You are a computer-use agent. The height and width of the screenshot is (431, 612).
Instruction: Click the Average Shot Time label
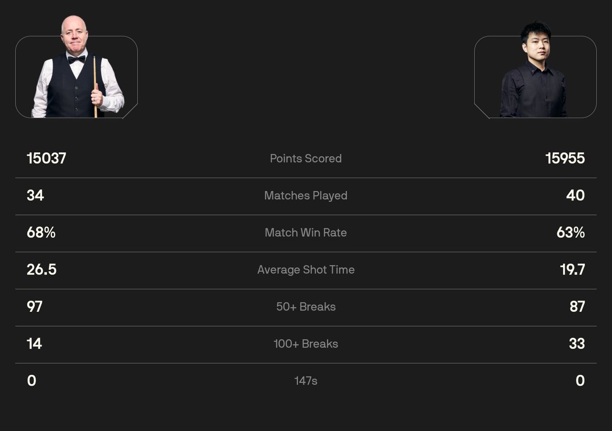coord(306,270)
